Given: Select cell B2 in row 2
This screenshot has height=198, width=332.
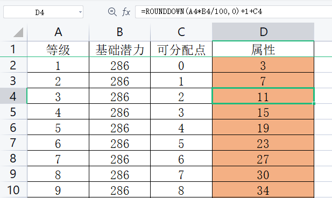Looking at the screenshot, I should 119,65.
